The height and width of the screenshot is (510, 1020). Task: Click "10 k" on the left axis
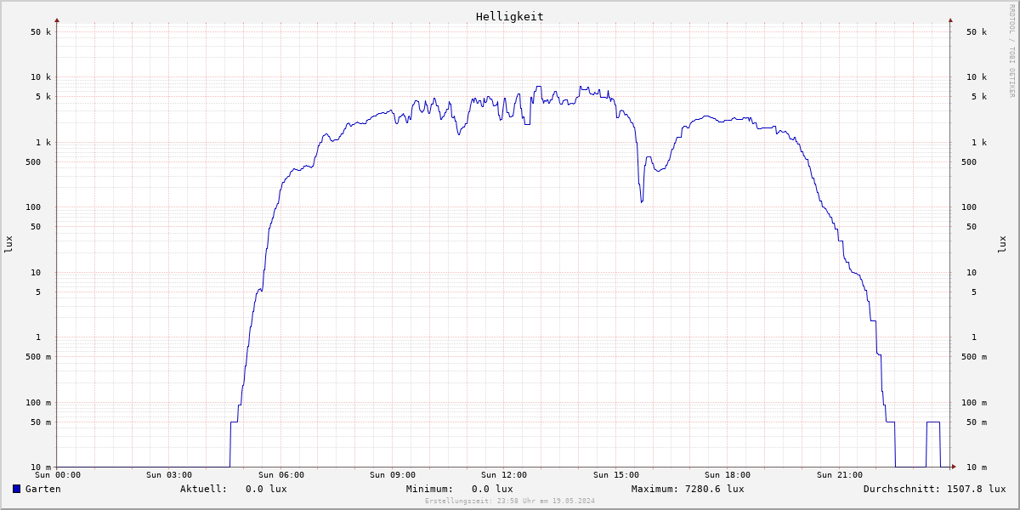point(41,77)
